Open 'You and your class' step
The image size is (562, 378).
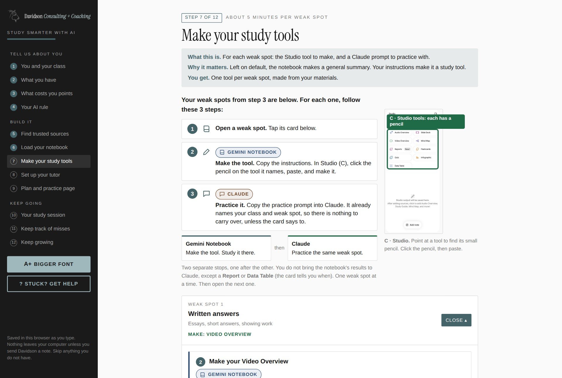click(49, 66)
